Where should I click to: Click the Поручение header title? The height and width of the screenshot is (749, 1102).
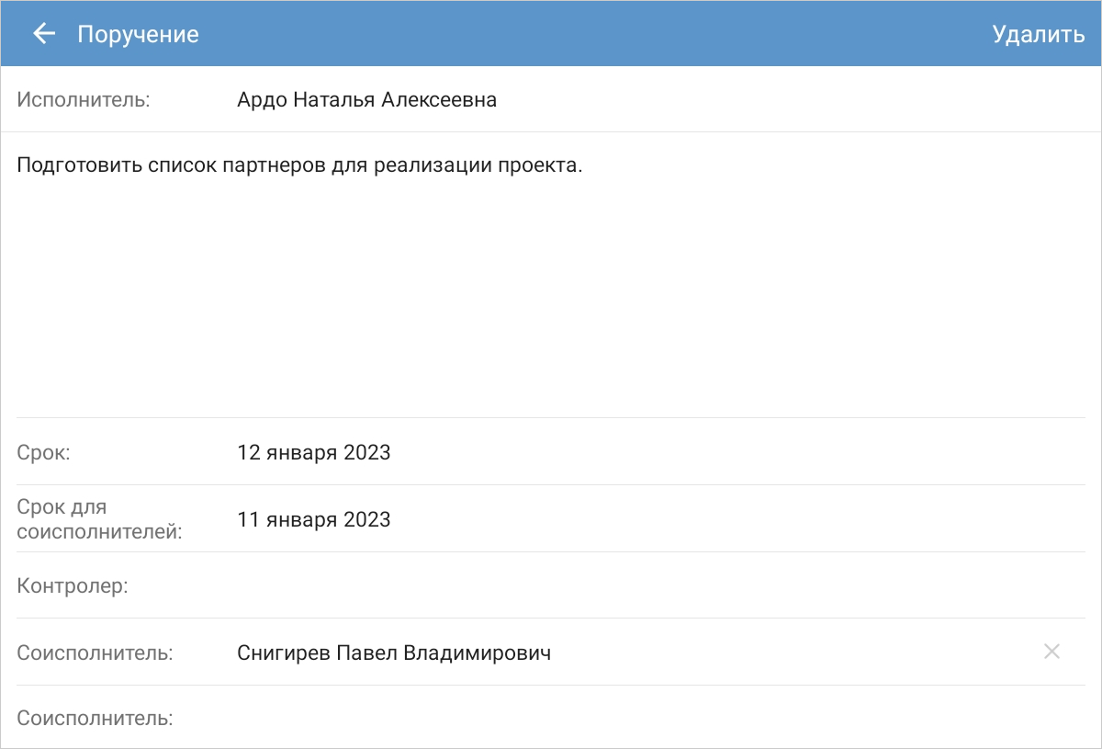pos(138,35)
